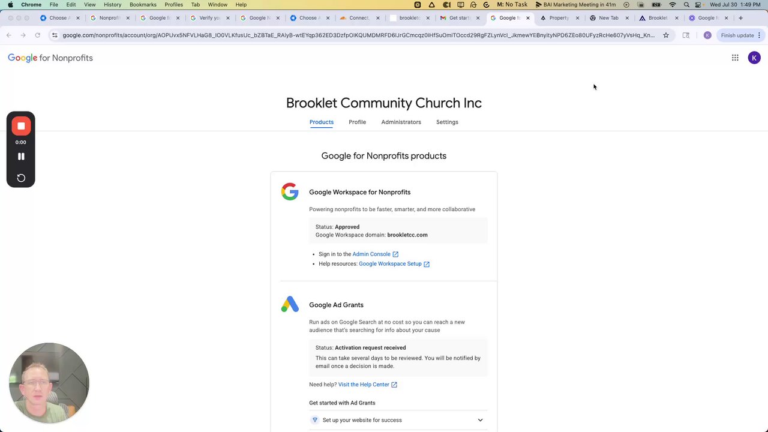Open the Chrome three-dot menu next to Finish update
768x432 pixels.
coord(759,35)
